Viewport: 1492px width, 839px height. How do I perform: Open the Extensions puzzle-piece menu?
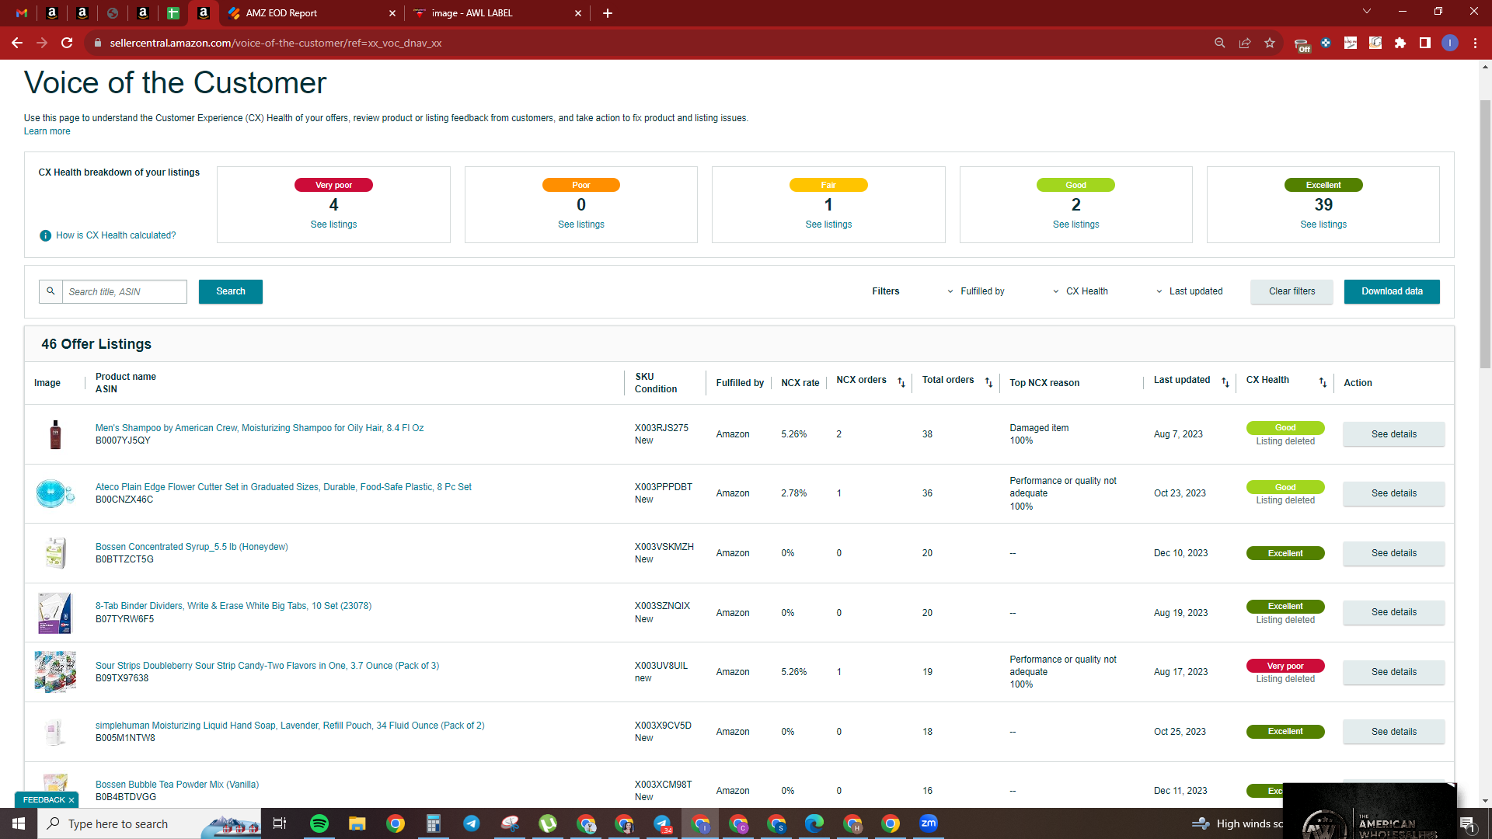coord(1400,43)
